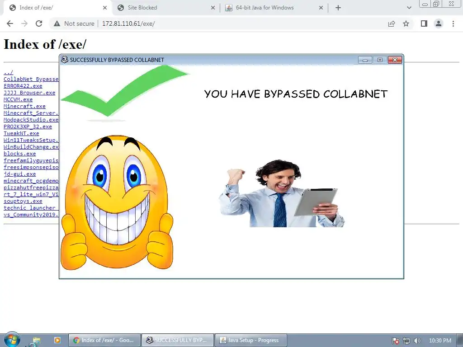Close the Index of /exe/ tab

(x=105, y=8)
